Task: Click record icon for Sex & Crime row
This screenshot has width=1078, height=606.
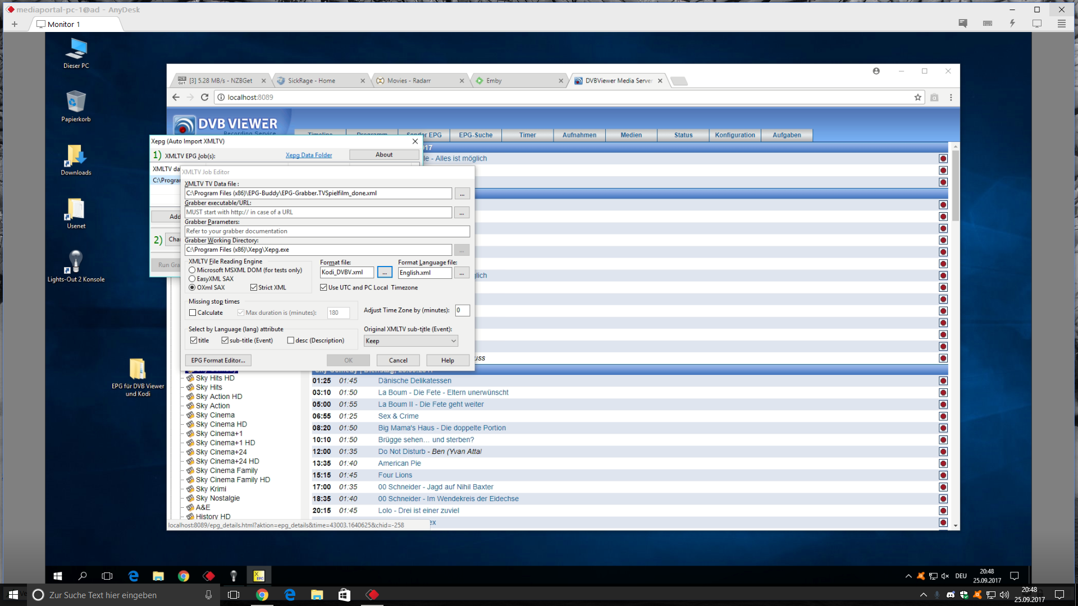Action: point(943,416)
